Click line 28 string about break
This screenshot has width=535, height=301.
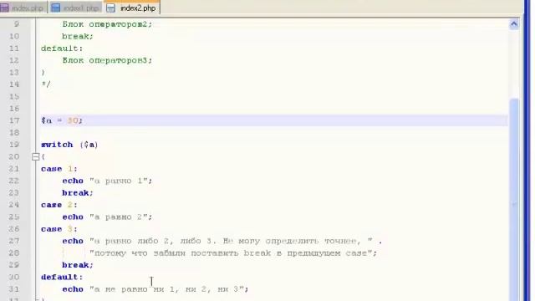point(233,253)
